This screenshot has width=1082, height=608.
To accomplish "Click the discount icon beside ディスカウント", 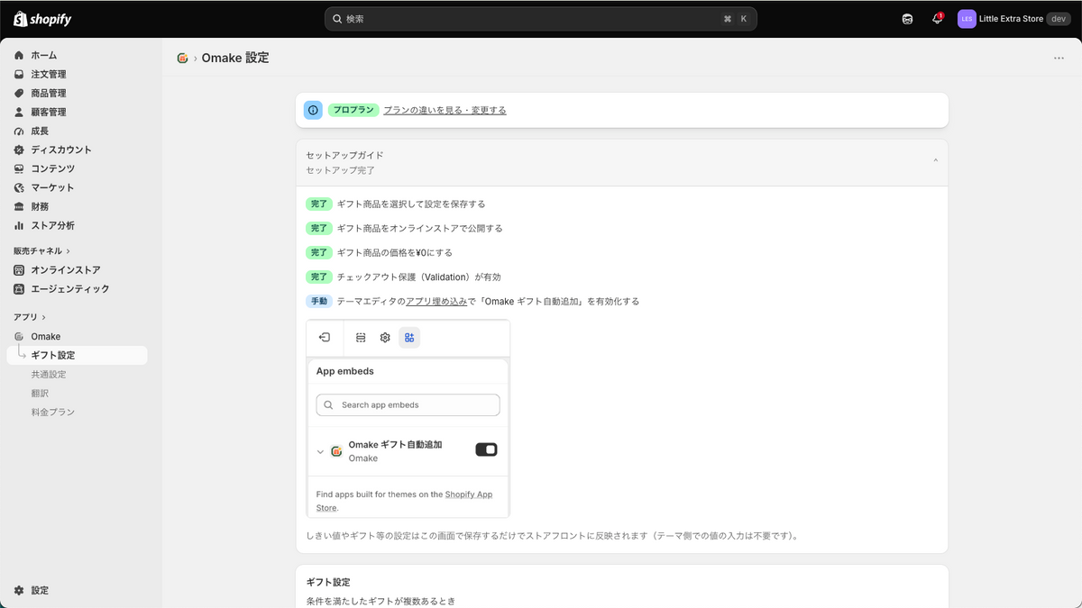I will click(x=19, y=150).
